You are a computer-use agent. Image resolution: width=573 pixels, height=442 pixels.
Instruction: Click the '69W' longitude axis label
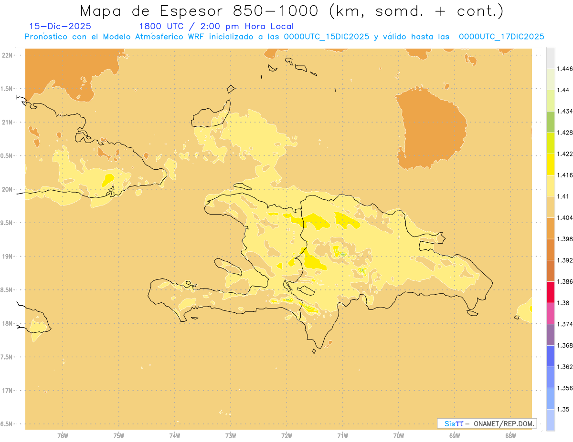tap(454, 436)
